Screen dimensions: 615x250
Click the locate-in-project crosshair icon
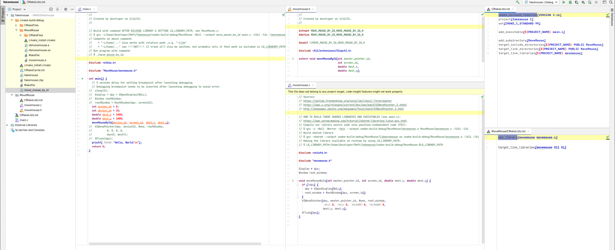click(51, 9)
